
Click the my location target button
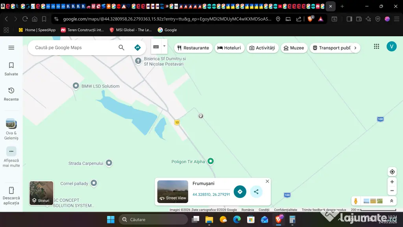coord(392,172)
